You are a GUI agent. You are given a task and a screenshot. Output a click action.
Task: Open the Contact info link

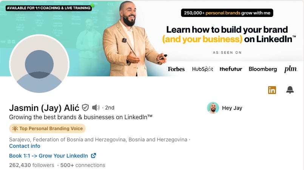tap(25, 146)
